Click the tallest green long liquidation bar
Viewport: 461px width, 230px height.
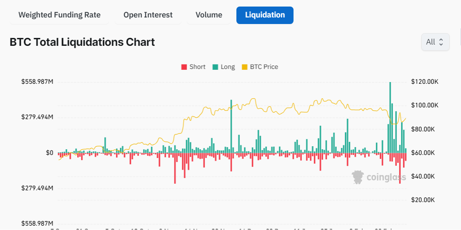click(390, 118)
